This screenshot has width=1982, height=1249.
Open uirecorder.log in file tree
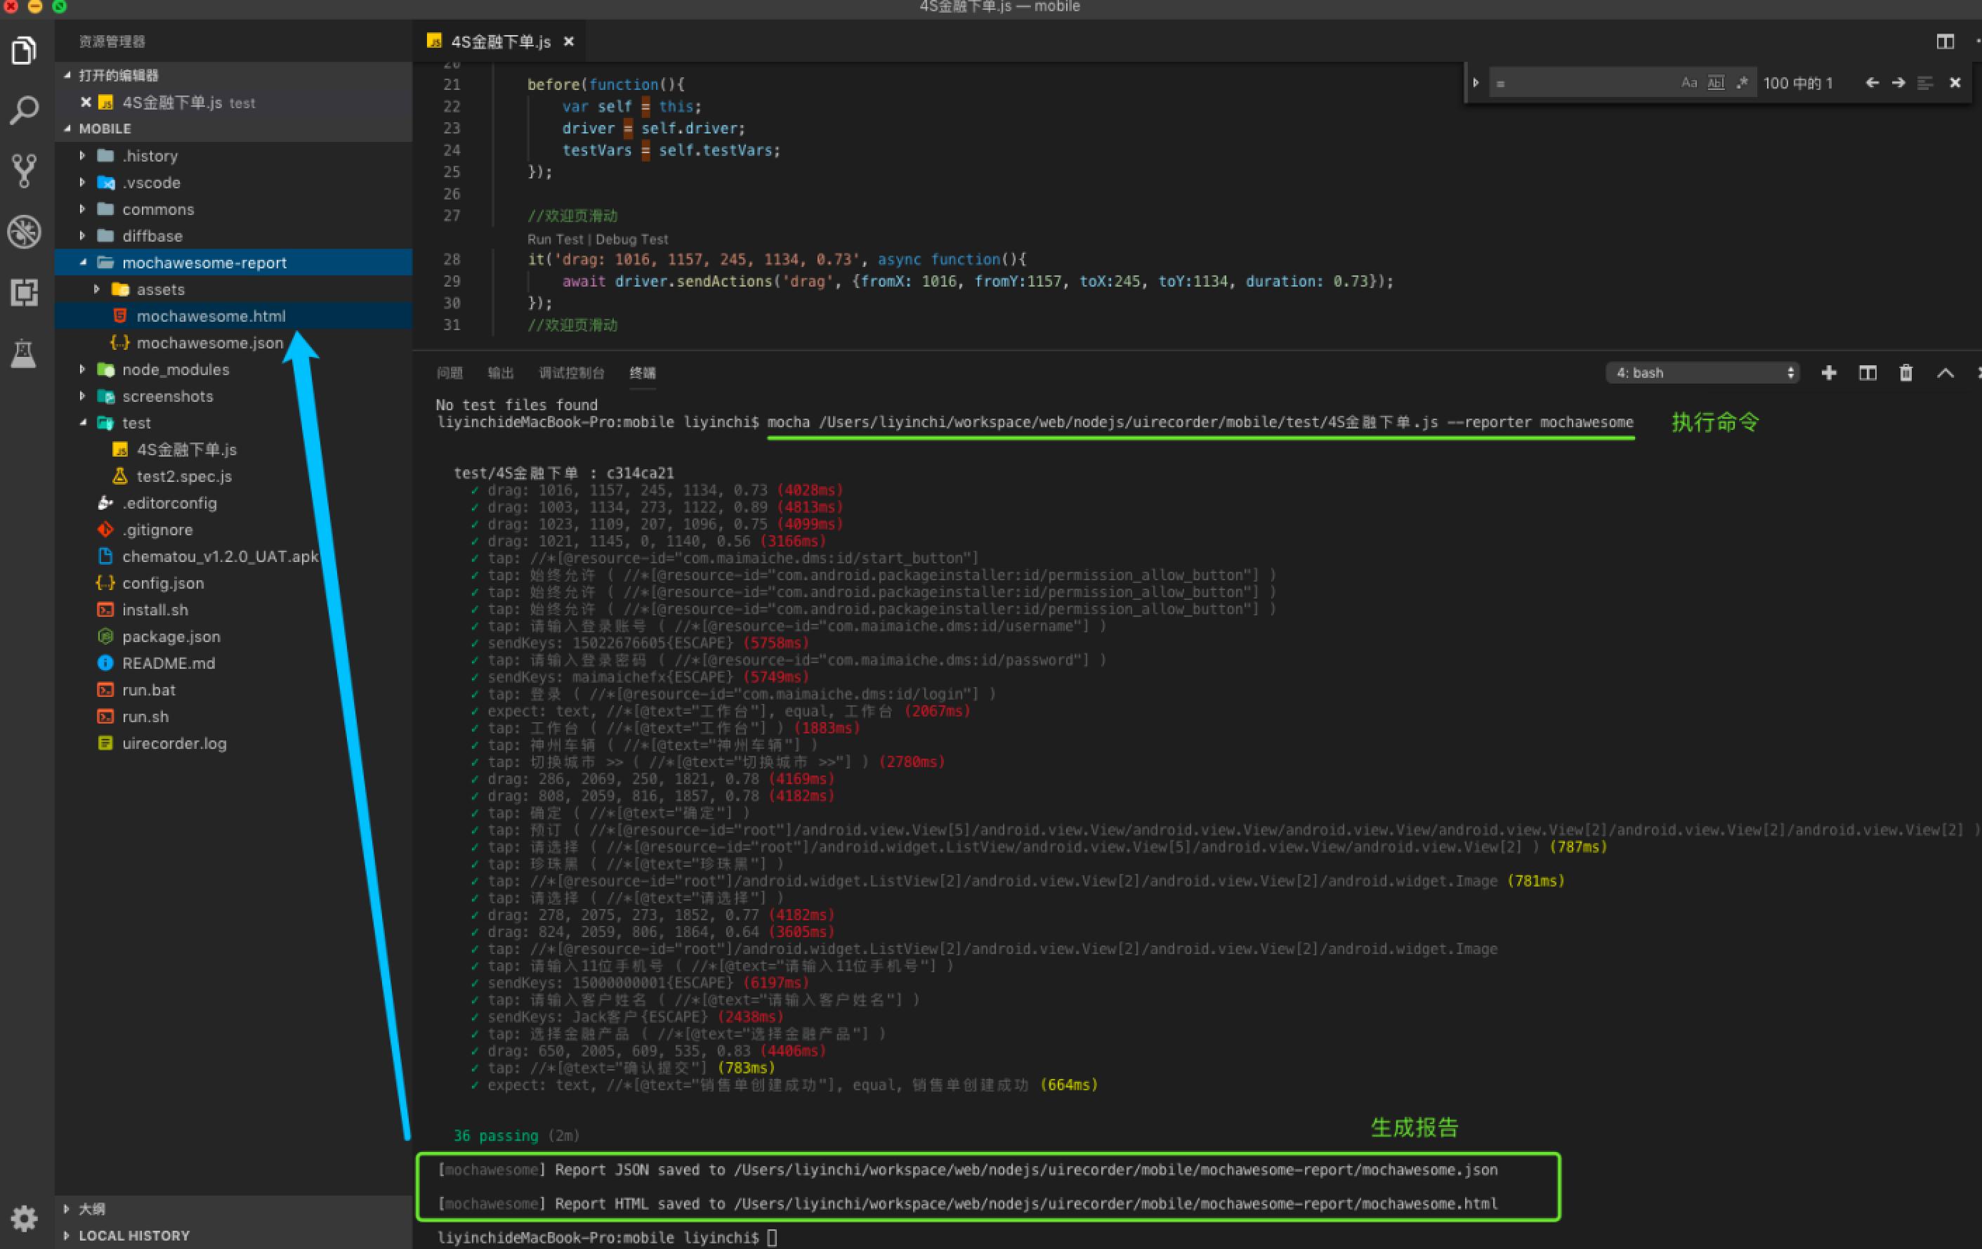tap(234, 743)
